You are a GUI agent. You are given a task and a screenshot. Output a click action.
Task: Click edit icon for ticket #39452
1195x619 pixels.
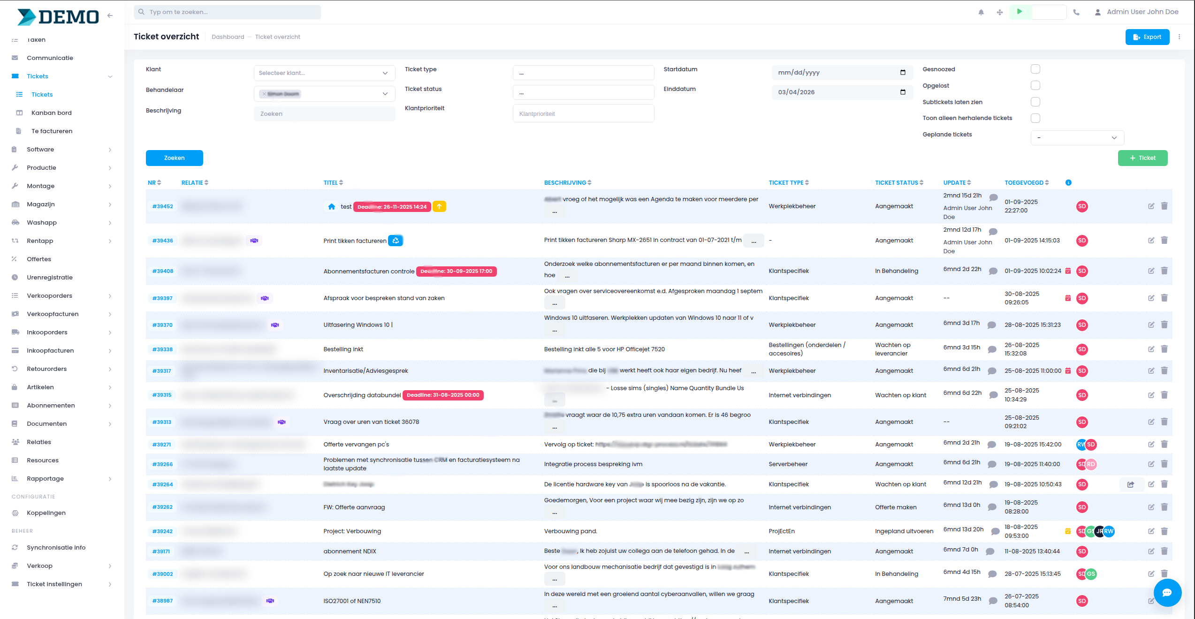coord(1151,206)
